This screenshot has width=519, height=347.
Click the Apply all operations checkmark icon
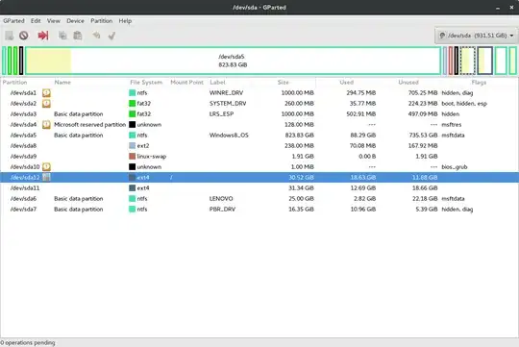(x=111, y=36)
